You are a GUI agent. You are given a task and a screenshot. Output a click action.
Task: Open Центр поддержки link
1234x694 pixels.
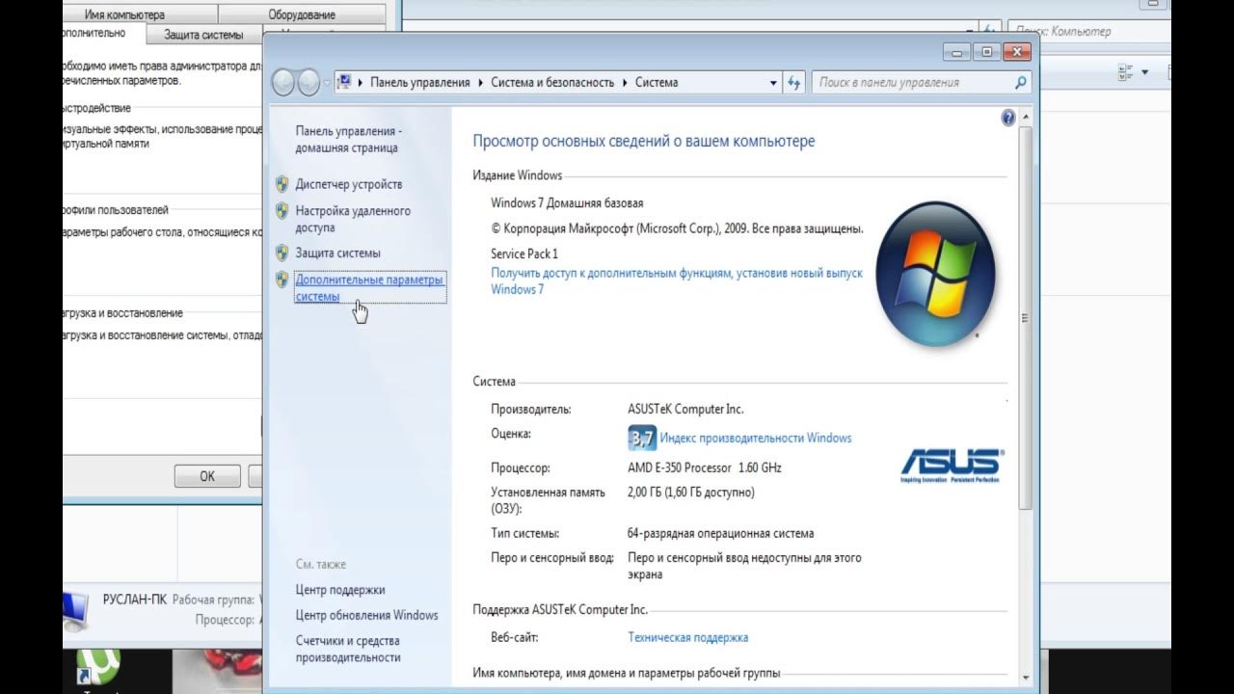coord(340,590)
